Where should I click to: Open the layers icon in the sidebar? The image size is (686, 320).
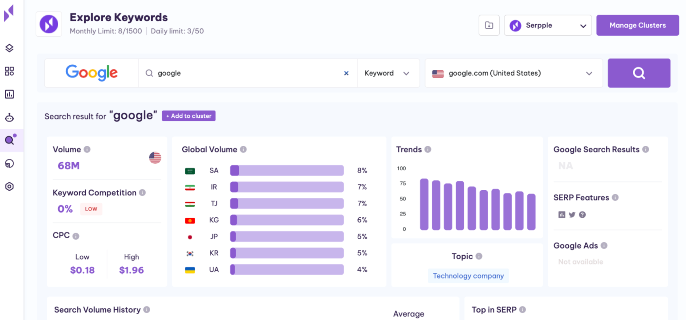coord(9,48)
